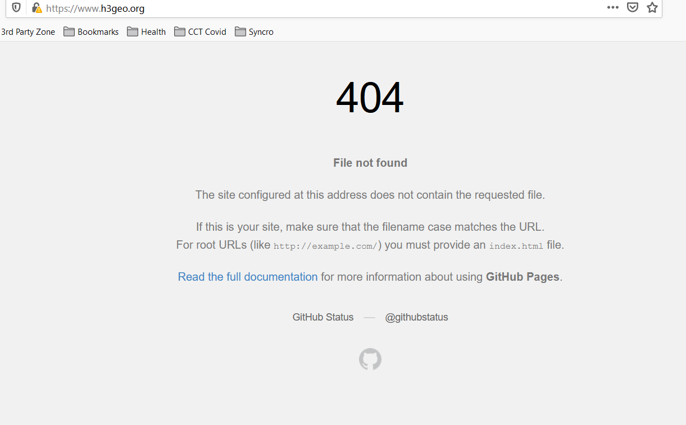Click the GitHub Octocat logo
This screenshot has width=686, height=425.
(370, 359)
